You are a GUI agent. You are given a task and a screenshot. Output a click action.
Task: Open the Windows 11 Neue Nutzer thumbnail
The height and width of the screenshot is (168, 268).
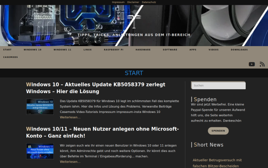point(40,151)
